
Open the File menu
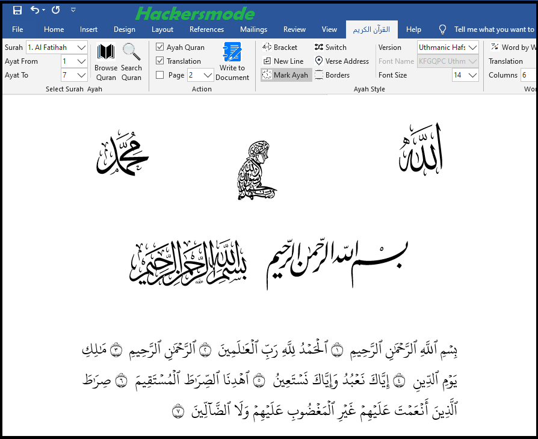tap(17, 29)
